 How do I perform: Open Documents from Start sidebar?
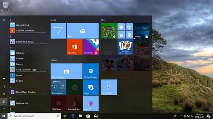4,87
